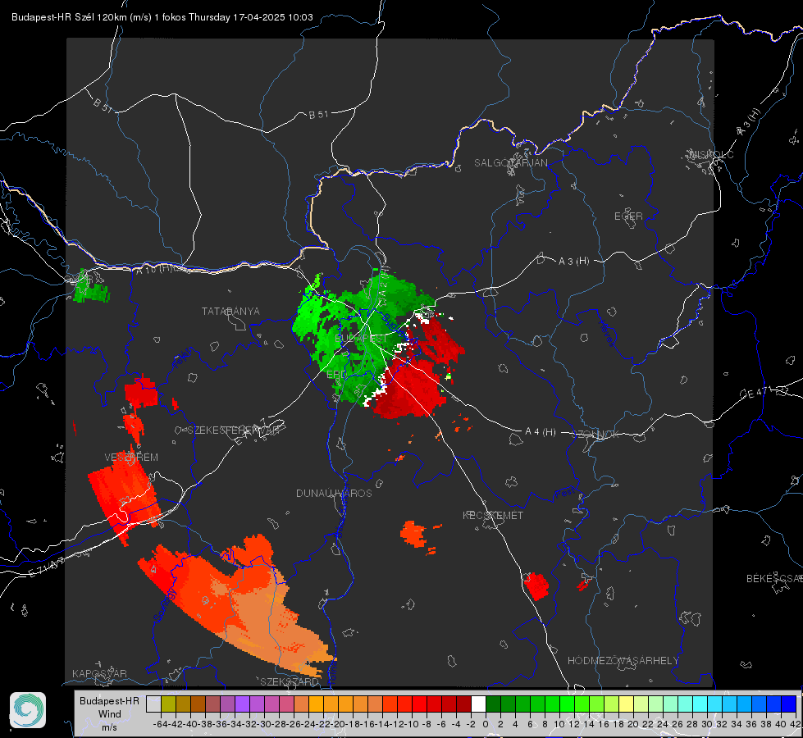Click the SZÉKESFEHÉRVÁR city label

pos(235,430)
